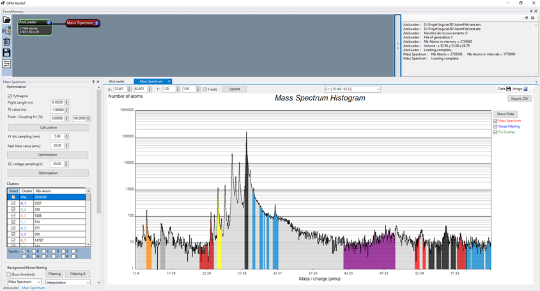This screenshot has height=291, width=540.
Task: Select the bottom Mass Spectrum panel tab
Action: [x=33, y=288]
